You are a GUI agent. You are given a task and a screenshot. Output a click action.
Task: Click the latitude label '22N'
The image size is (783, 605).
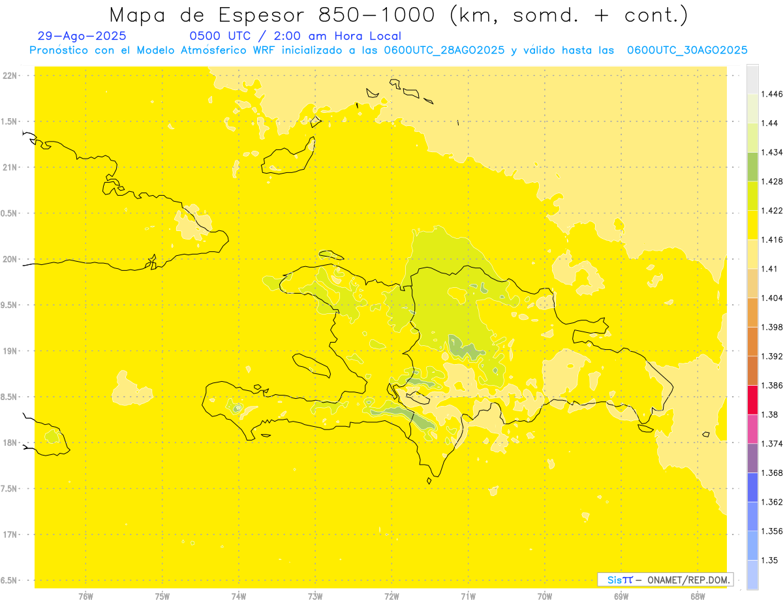coord(10,76)
